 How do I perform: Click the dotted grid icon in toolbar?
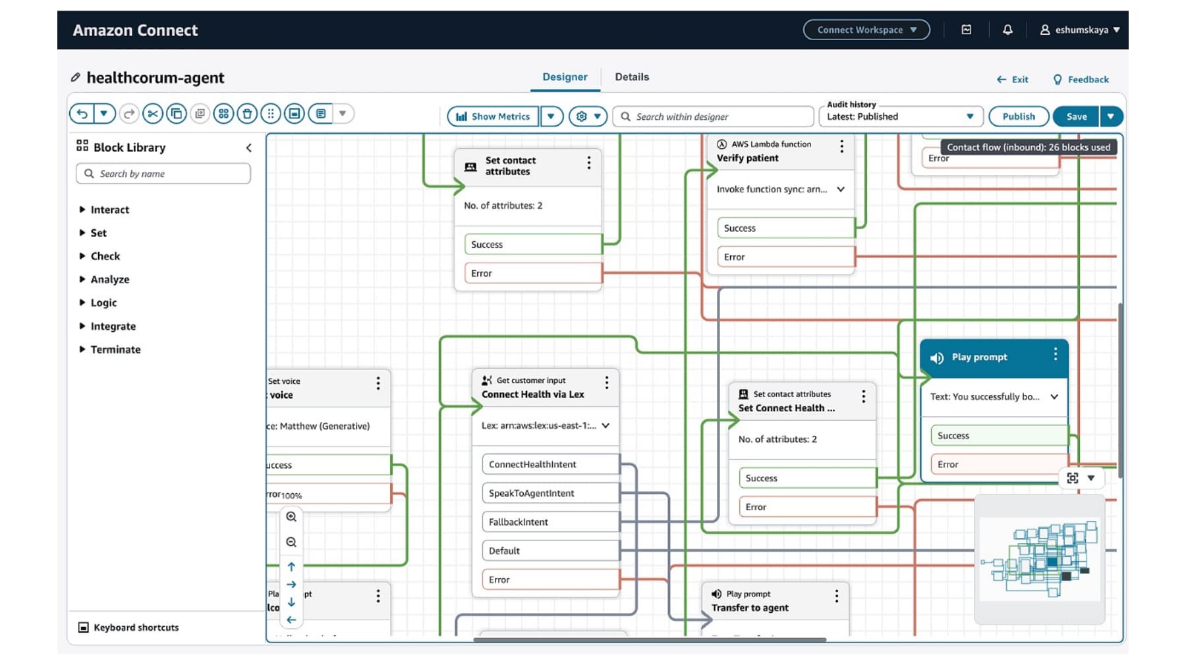coord(271,114)
